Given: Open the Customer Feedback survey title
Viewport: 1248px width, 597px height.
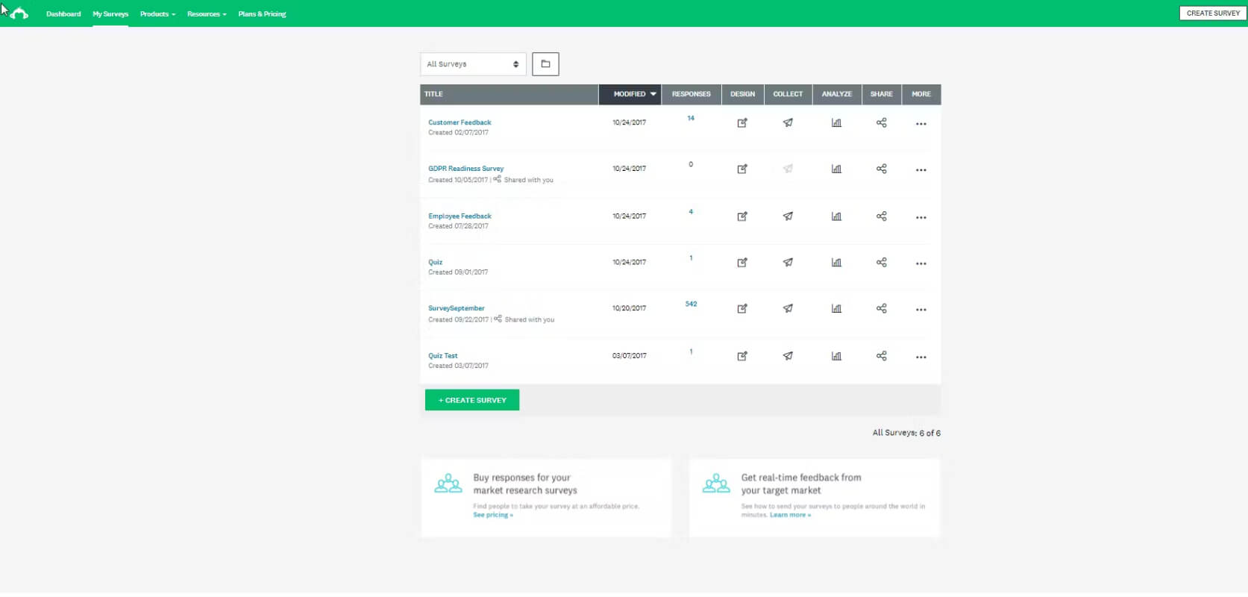Looking at the screenshot, I should click(460, 122).
